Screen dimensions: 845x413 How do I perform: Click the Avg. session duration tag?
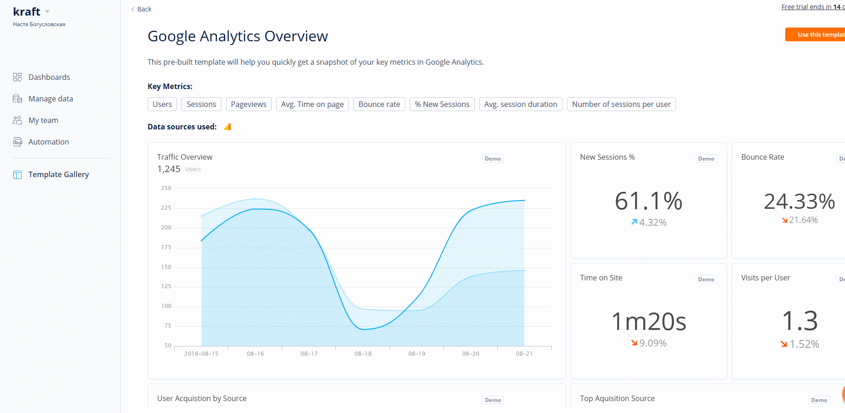click(521, 104)
